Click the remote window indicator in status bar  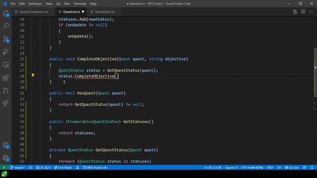point(4,168)
